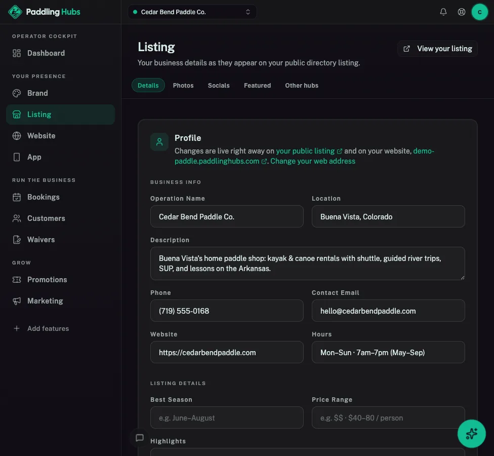Click the external link icon in View your listing

[x=407, y=49]
